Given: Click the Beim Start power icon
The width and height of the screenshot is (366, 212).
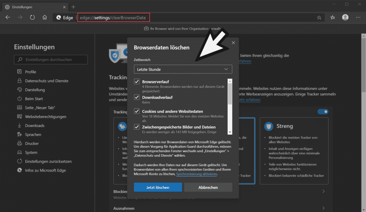Looking at the screenshot, I should click(x=19, y=99).
